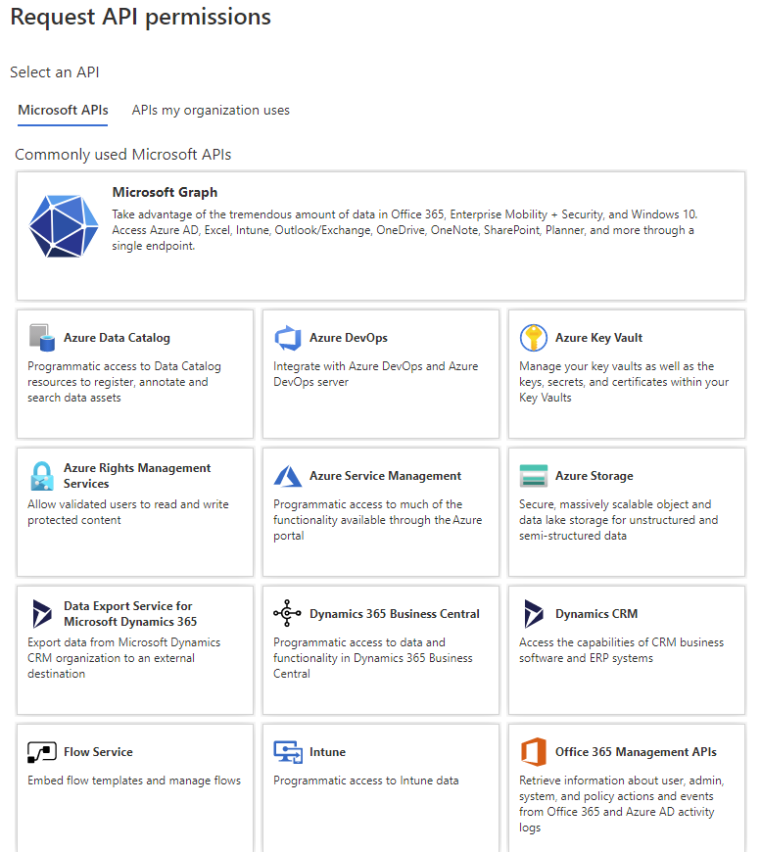Select the Azure Key Vault title
Image resolution: width=761 pixels, height=852 pixels.
click(598, 338)
